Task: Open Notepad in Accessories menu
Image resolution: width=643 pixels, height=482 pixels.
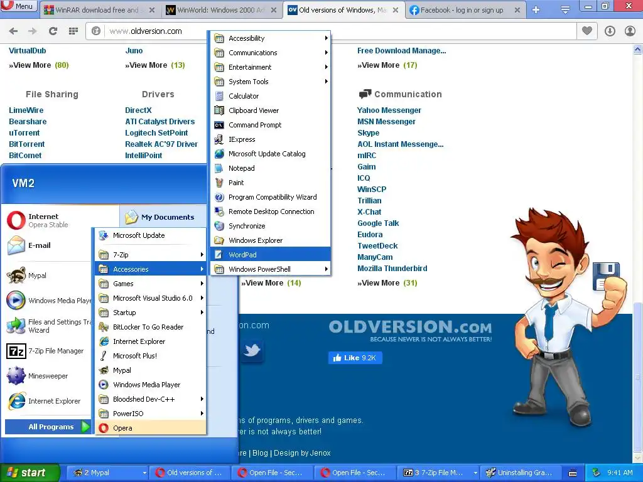Action: tap(270, 168)
